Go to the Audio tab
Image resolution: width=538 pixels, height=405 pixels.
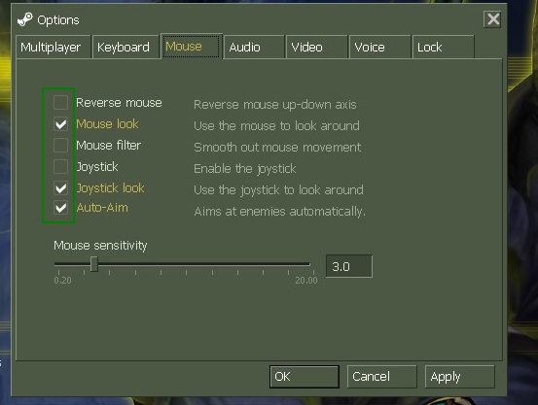click(254, 47)
